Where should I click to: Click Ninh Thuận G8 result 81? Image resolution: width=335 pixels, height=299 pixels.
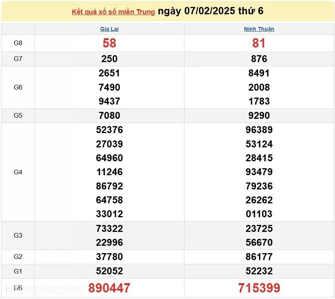pos(259,43)
